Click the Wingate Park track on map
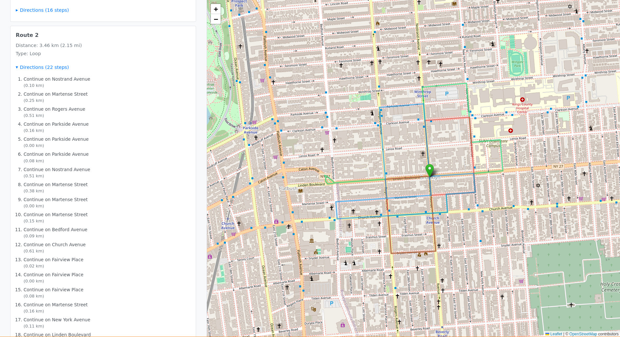Viewport: 620px width, 337px height. click(517, 64)
